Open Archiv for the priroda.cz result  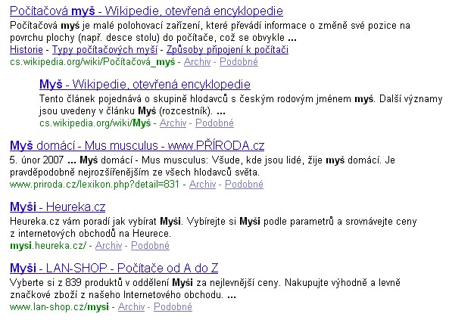click(202, 184)
